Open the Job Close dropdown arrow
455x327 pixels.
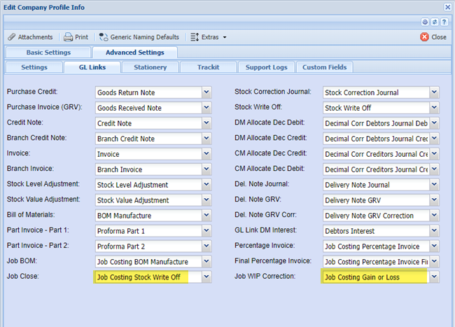click(206, 277)
